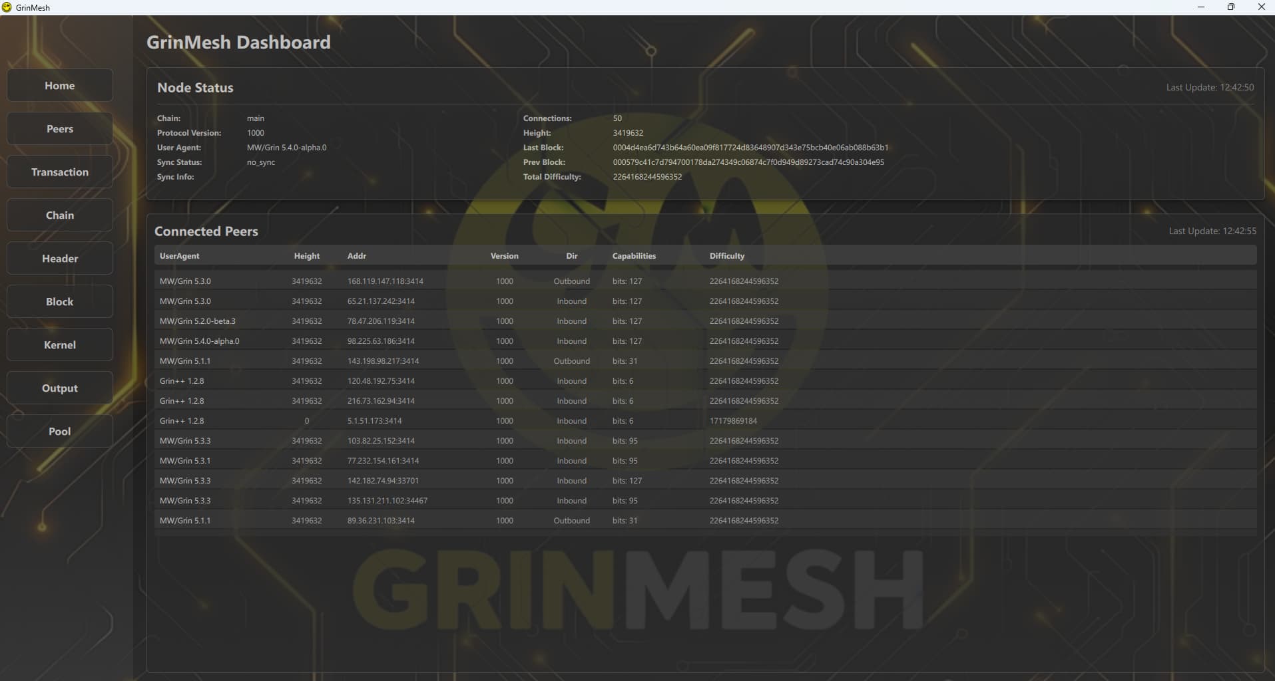Open the Chain section
The height and width of the screenshot is (681, 1275).
click(x=60, y=215)
